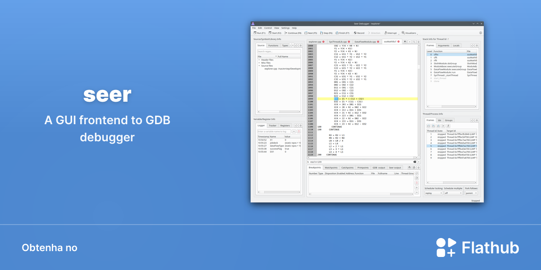
Task: Open the Arguments tab in Stack Info
Action: pos(444,45)
